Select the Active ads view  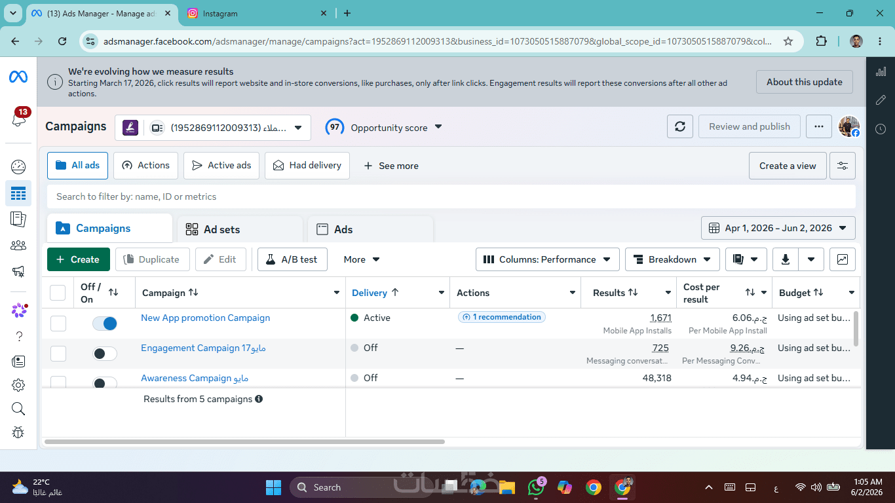(x=221, y=166)
